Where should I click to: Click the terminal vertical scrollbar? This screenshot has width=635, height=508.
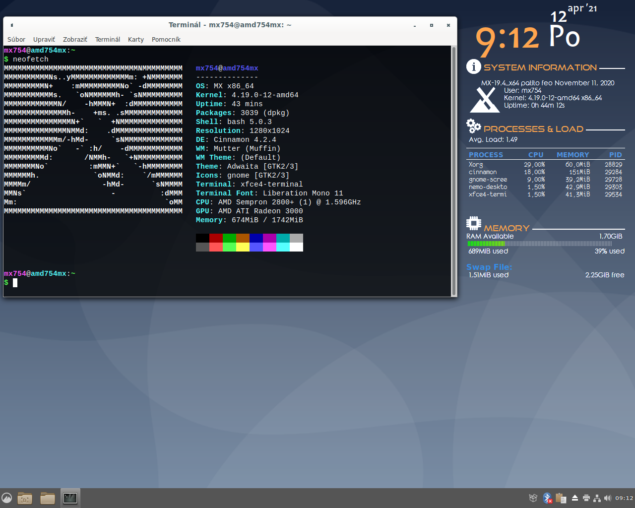(453, 171)
